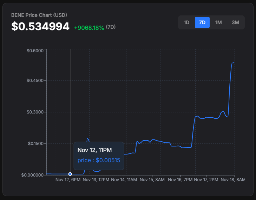256x200 pixels.
Task: Click the Nov 17, 2PM axis label
Action: tap(206, 180)
